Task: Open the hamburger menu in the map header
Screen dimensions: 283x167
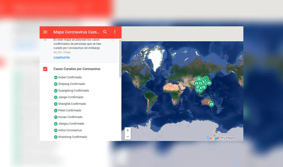Action: click(45, 32)
